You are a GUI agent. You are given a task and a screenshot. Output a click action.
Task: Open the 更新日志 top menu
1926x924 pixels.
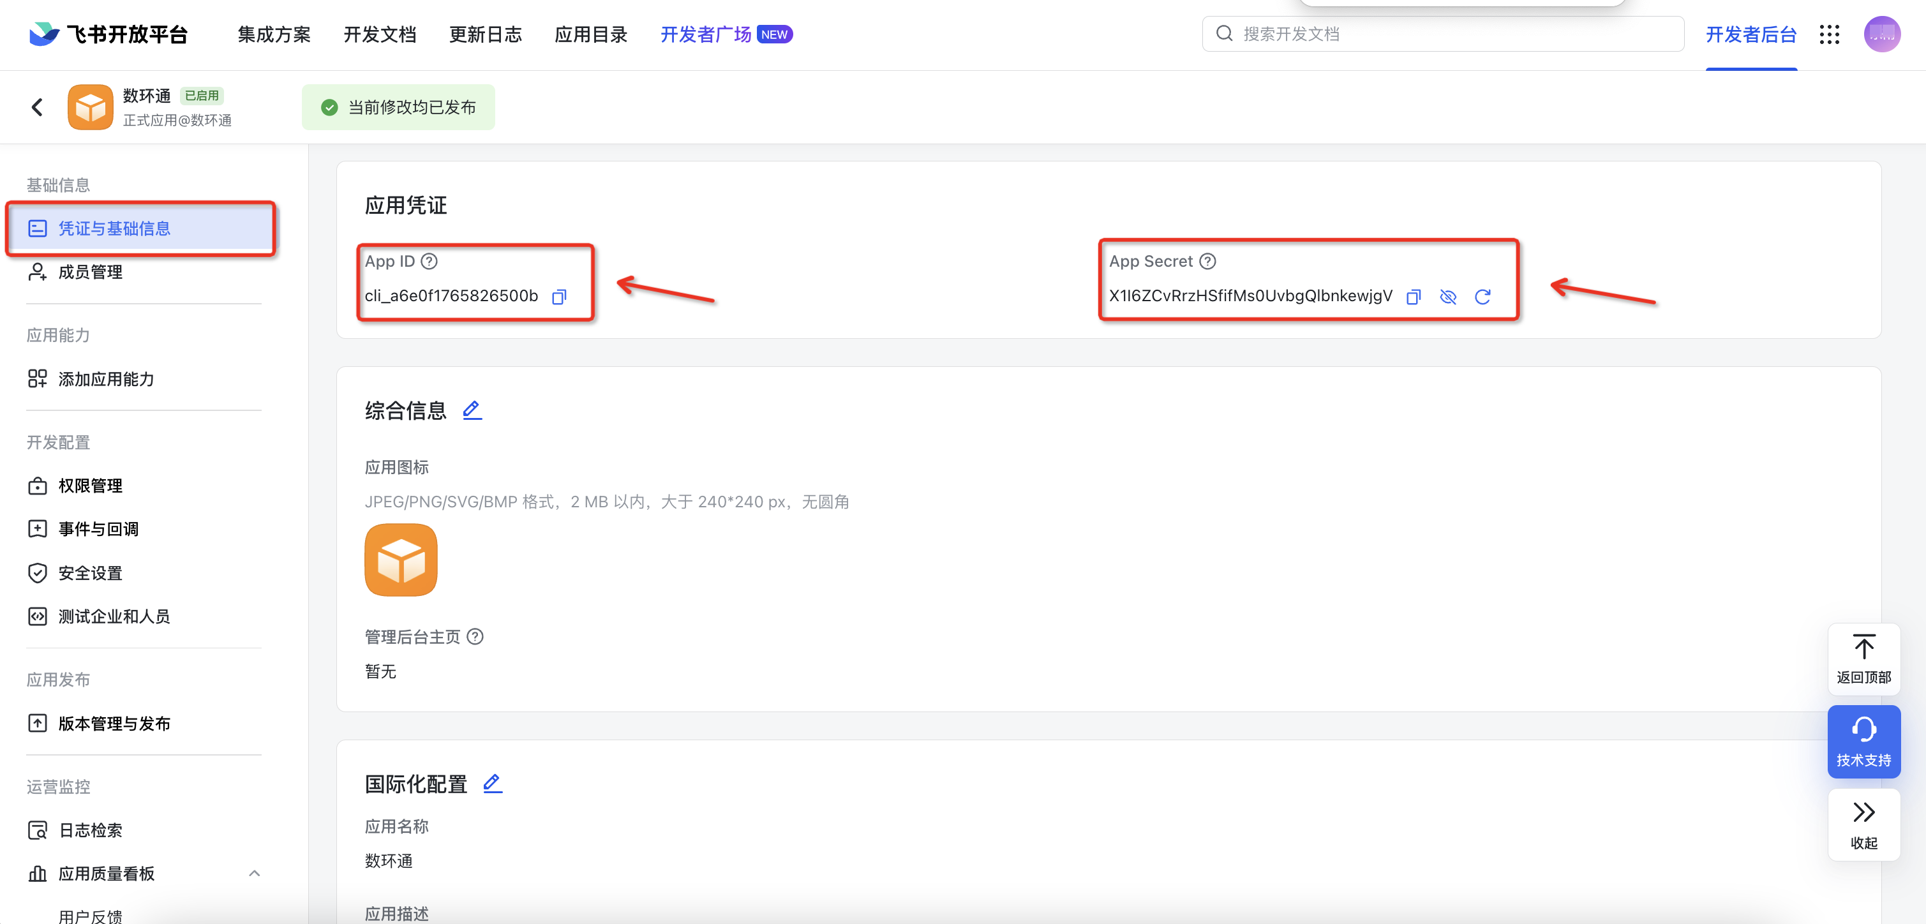coord(485,34)
